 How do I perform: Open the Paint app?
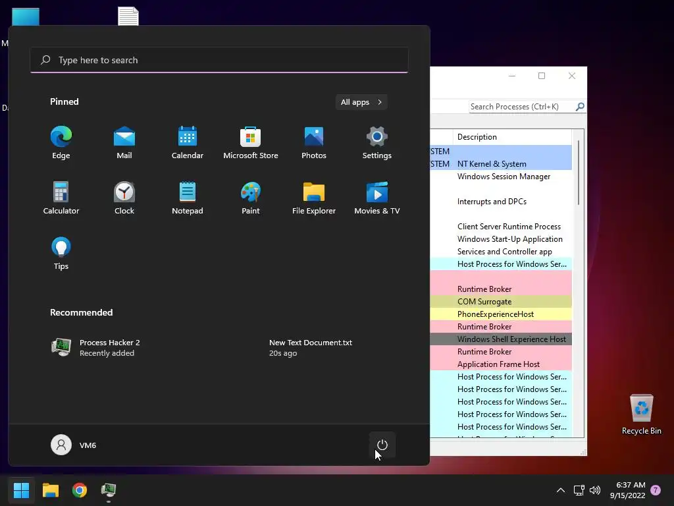[x=251, y=198]
